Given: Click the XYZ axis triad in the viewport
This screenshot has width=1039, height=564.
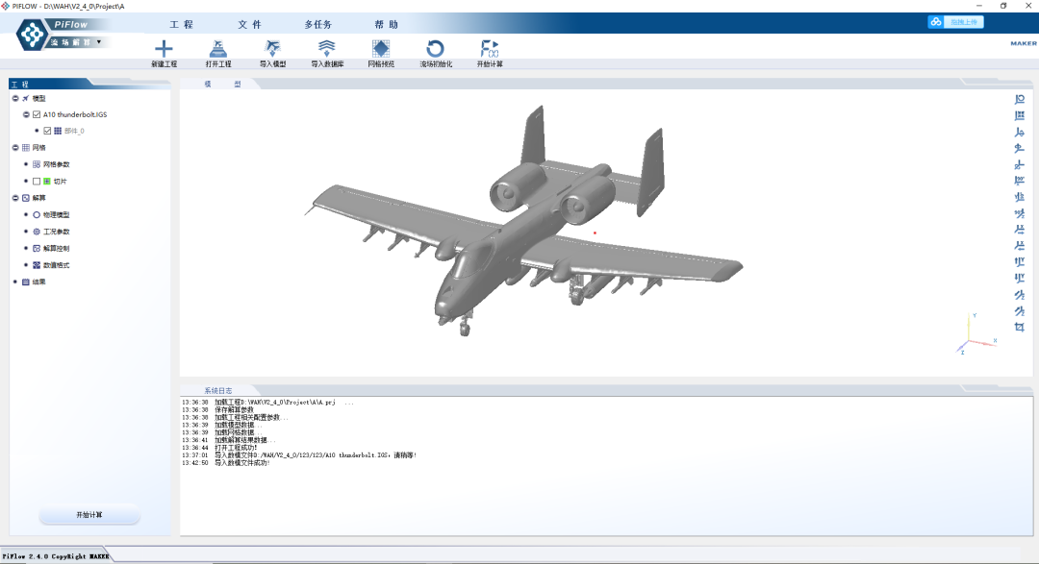Looking at the screenshot, I should [976, 333].
